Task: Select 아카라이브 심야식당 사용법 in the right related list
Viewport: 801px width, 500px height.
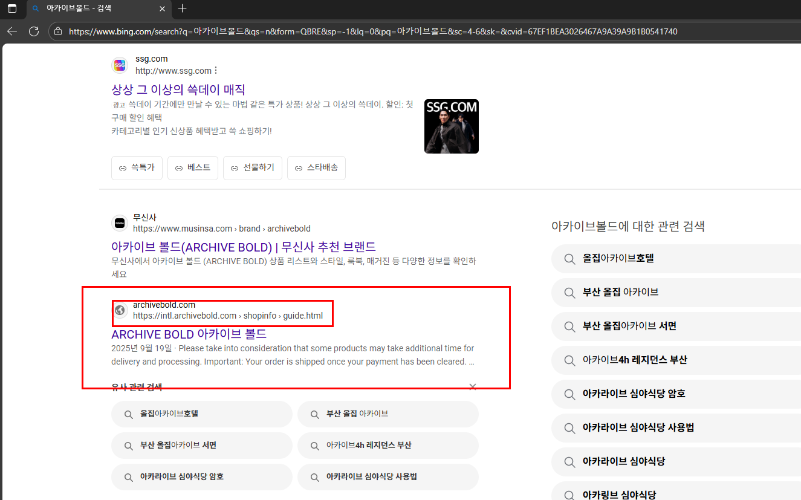Action: point(676,427)
